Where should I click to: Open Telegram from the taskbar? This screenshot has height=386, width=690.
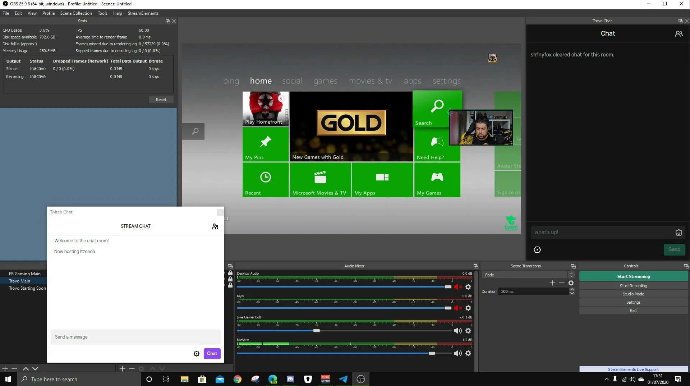pyautogui.click(x=343, y=379)
